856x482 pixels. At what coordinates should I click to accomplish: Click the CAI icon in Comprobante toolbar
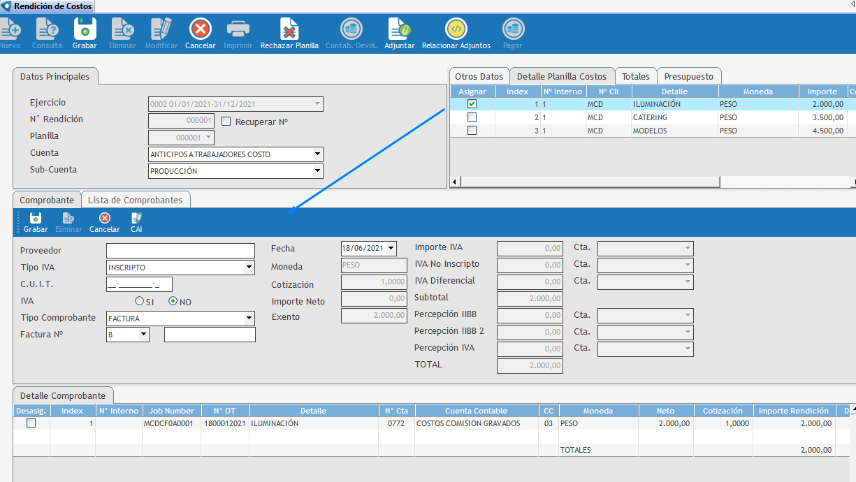136,219
